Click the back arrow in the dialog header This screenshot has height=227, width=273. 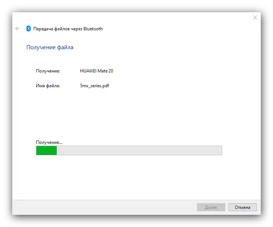[x=17, y=28]
